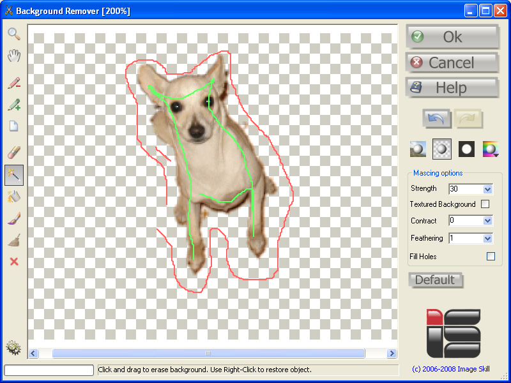Click the scissors icon in title bar
511x383 pixels.
tap(8, 11)
